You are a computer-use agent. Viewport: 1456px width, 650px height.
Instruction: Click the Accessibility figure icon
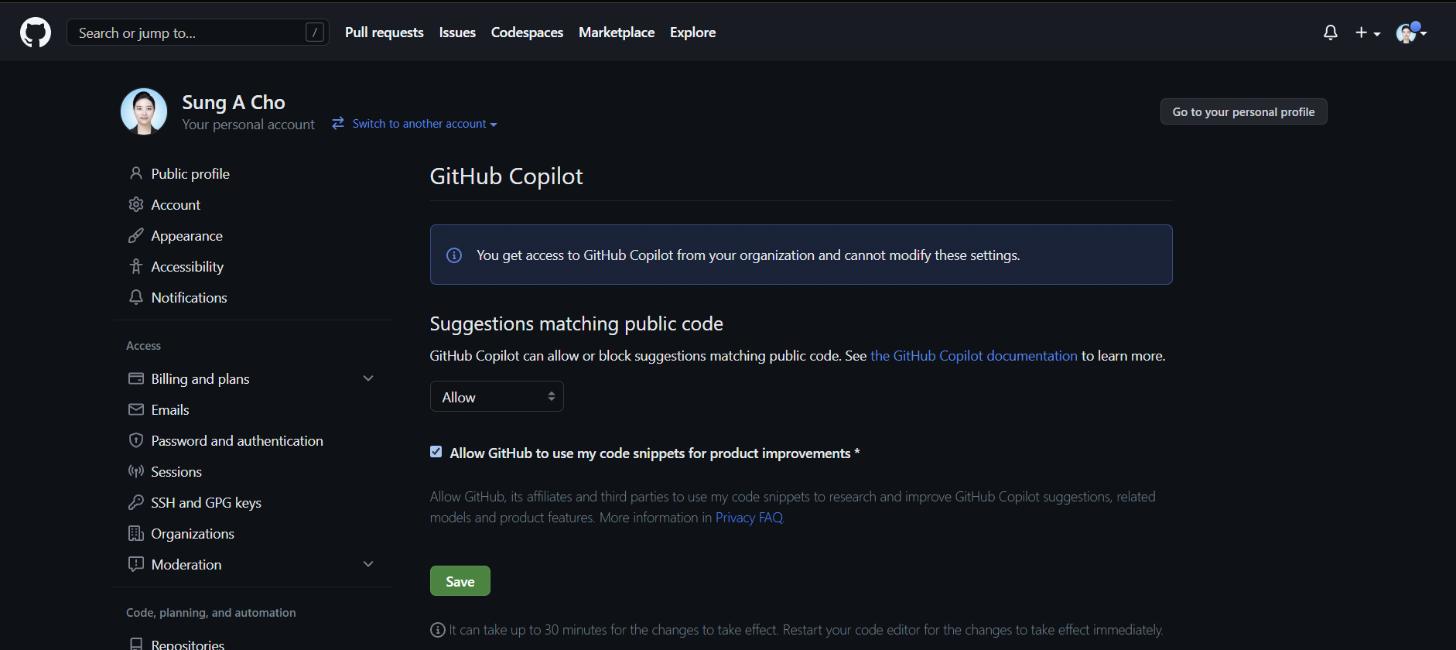point(136,266)
